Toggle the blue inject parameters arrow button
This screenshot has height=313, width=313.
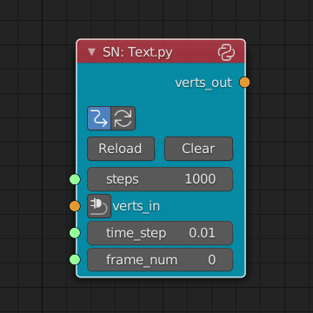tap(99, 118)
